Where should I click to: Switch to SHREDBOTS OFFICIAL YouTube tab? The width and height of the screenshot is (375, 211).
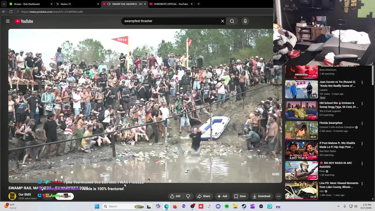coord(171,4)
